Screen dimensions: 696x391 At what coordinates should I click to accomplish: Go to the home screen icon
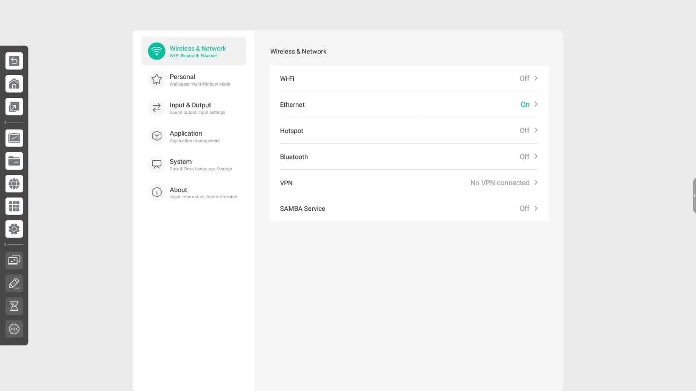tap(14, 84)
